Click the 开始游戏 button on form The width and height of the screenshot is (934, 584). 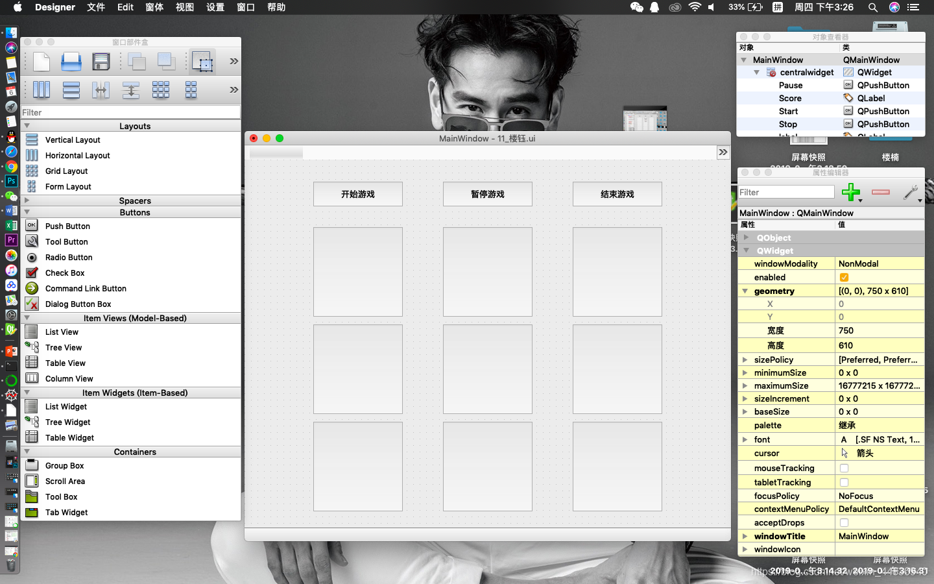pos(358,194)
